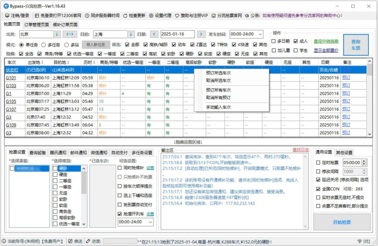378x246 pixels.
Task: Click the 进度 pencil icon in status bar
Action: coord(88,241)
